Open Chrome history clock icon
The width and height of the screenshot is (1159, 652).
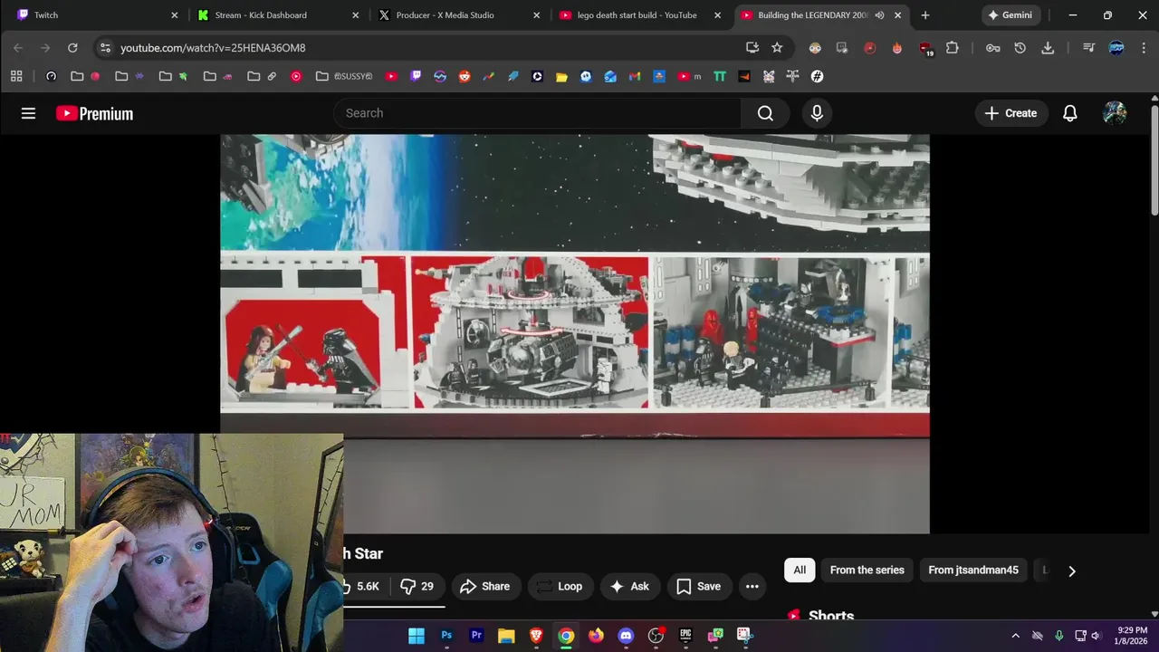pyautogui.click(x=1020, y=48)
